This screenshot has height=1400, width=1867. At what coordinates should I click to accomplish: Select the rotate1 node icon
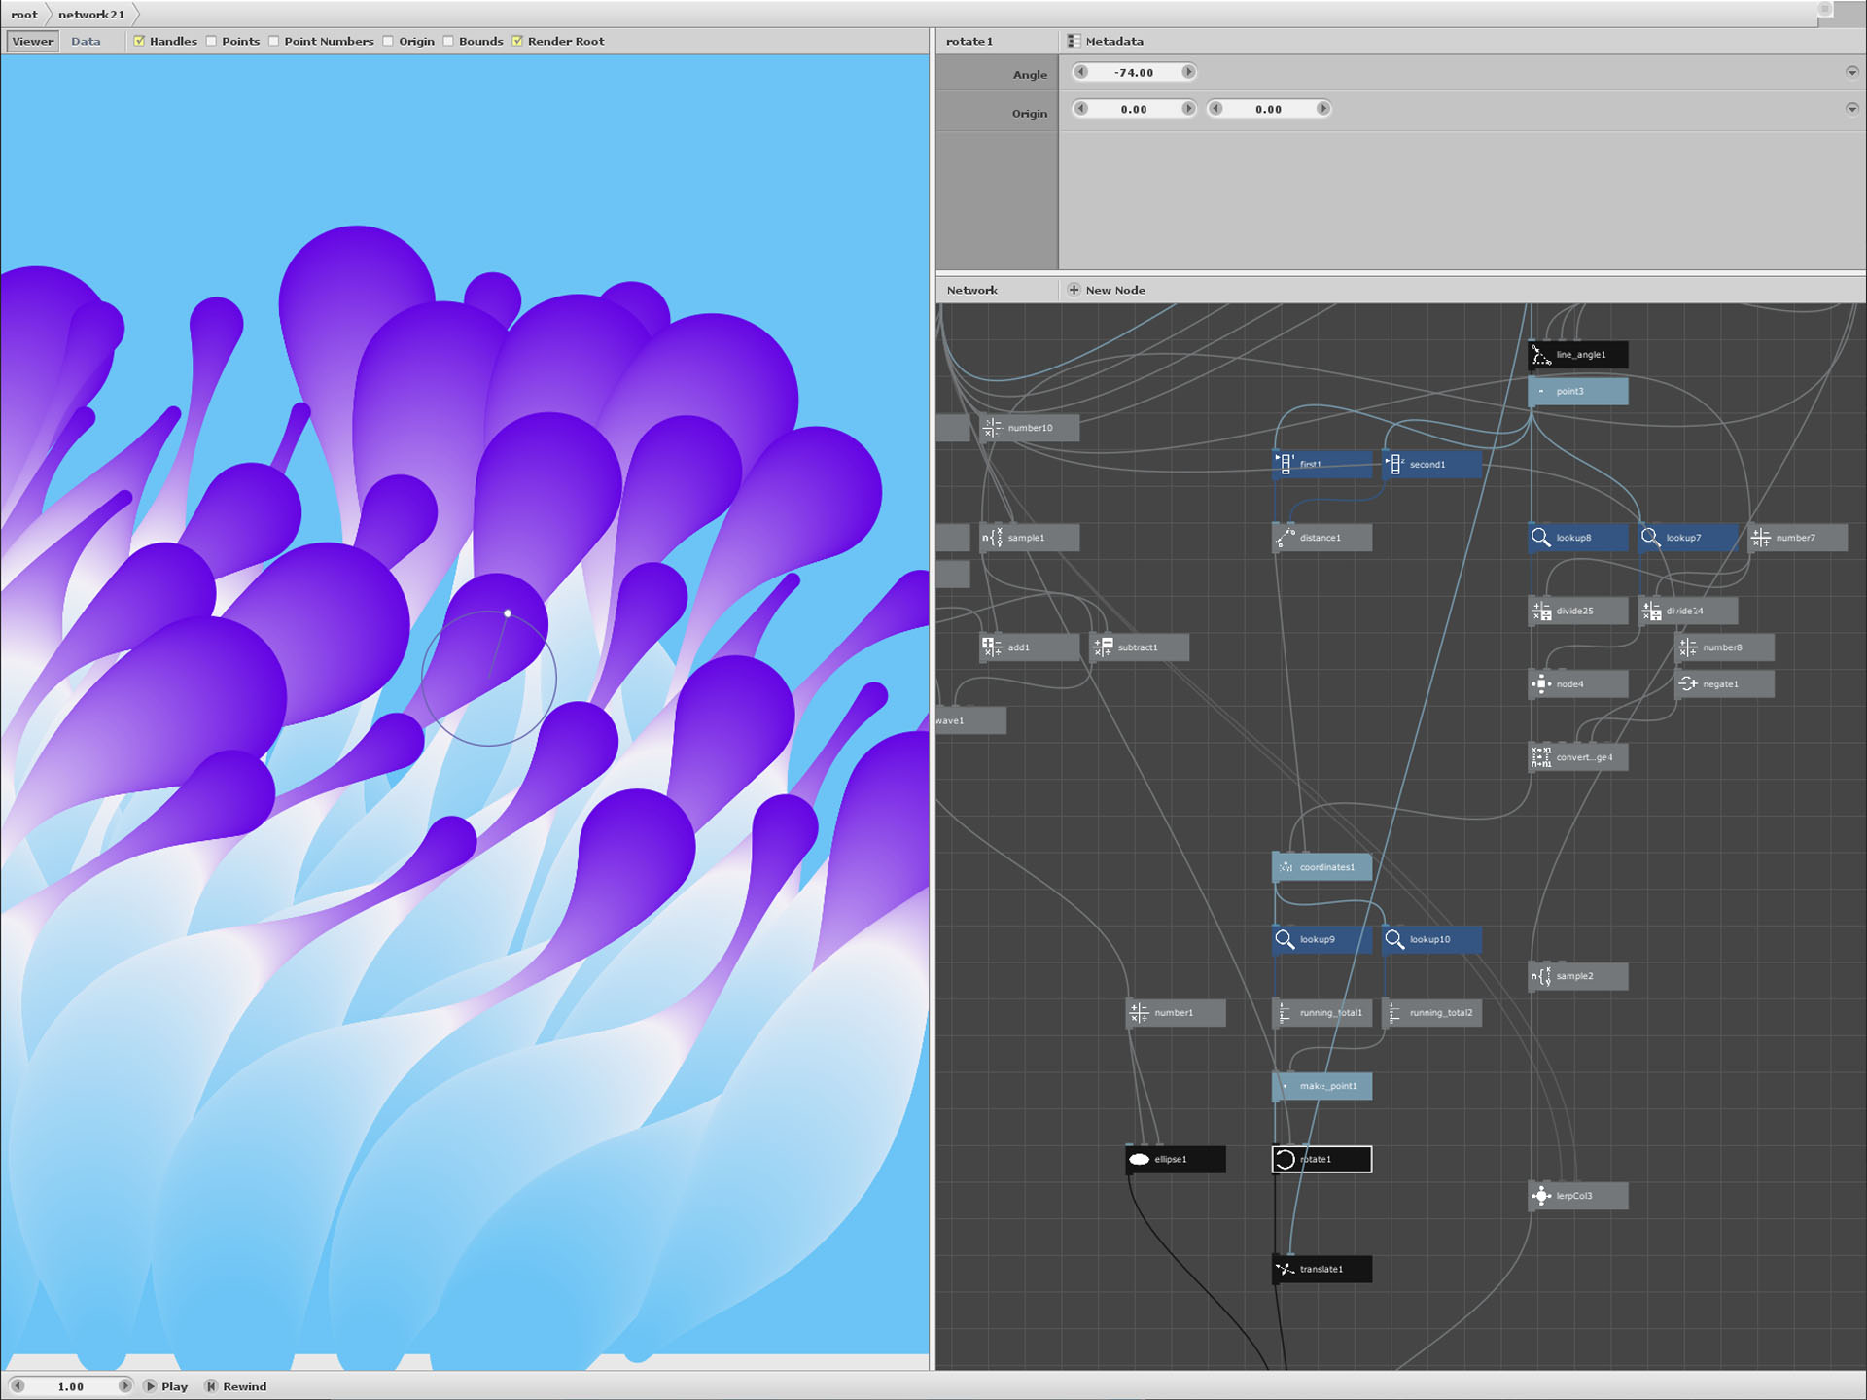[1285, 1159]
